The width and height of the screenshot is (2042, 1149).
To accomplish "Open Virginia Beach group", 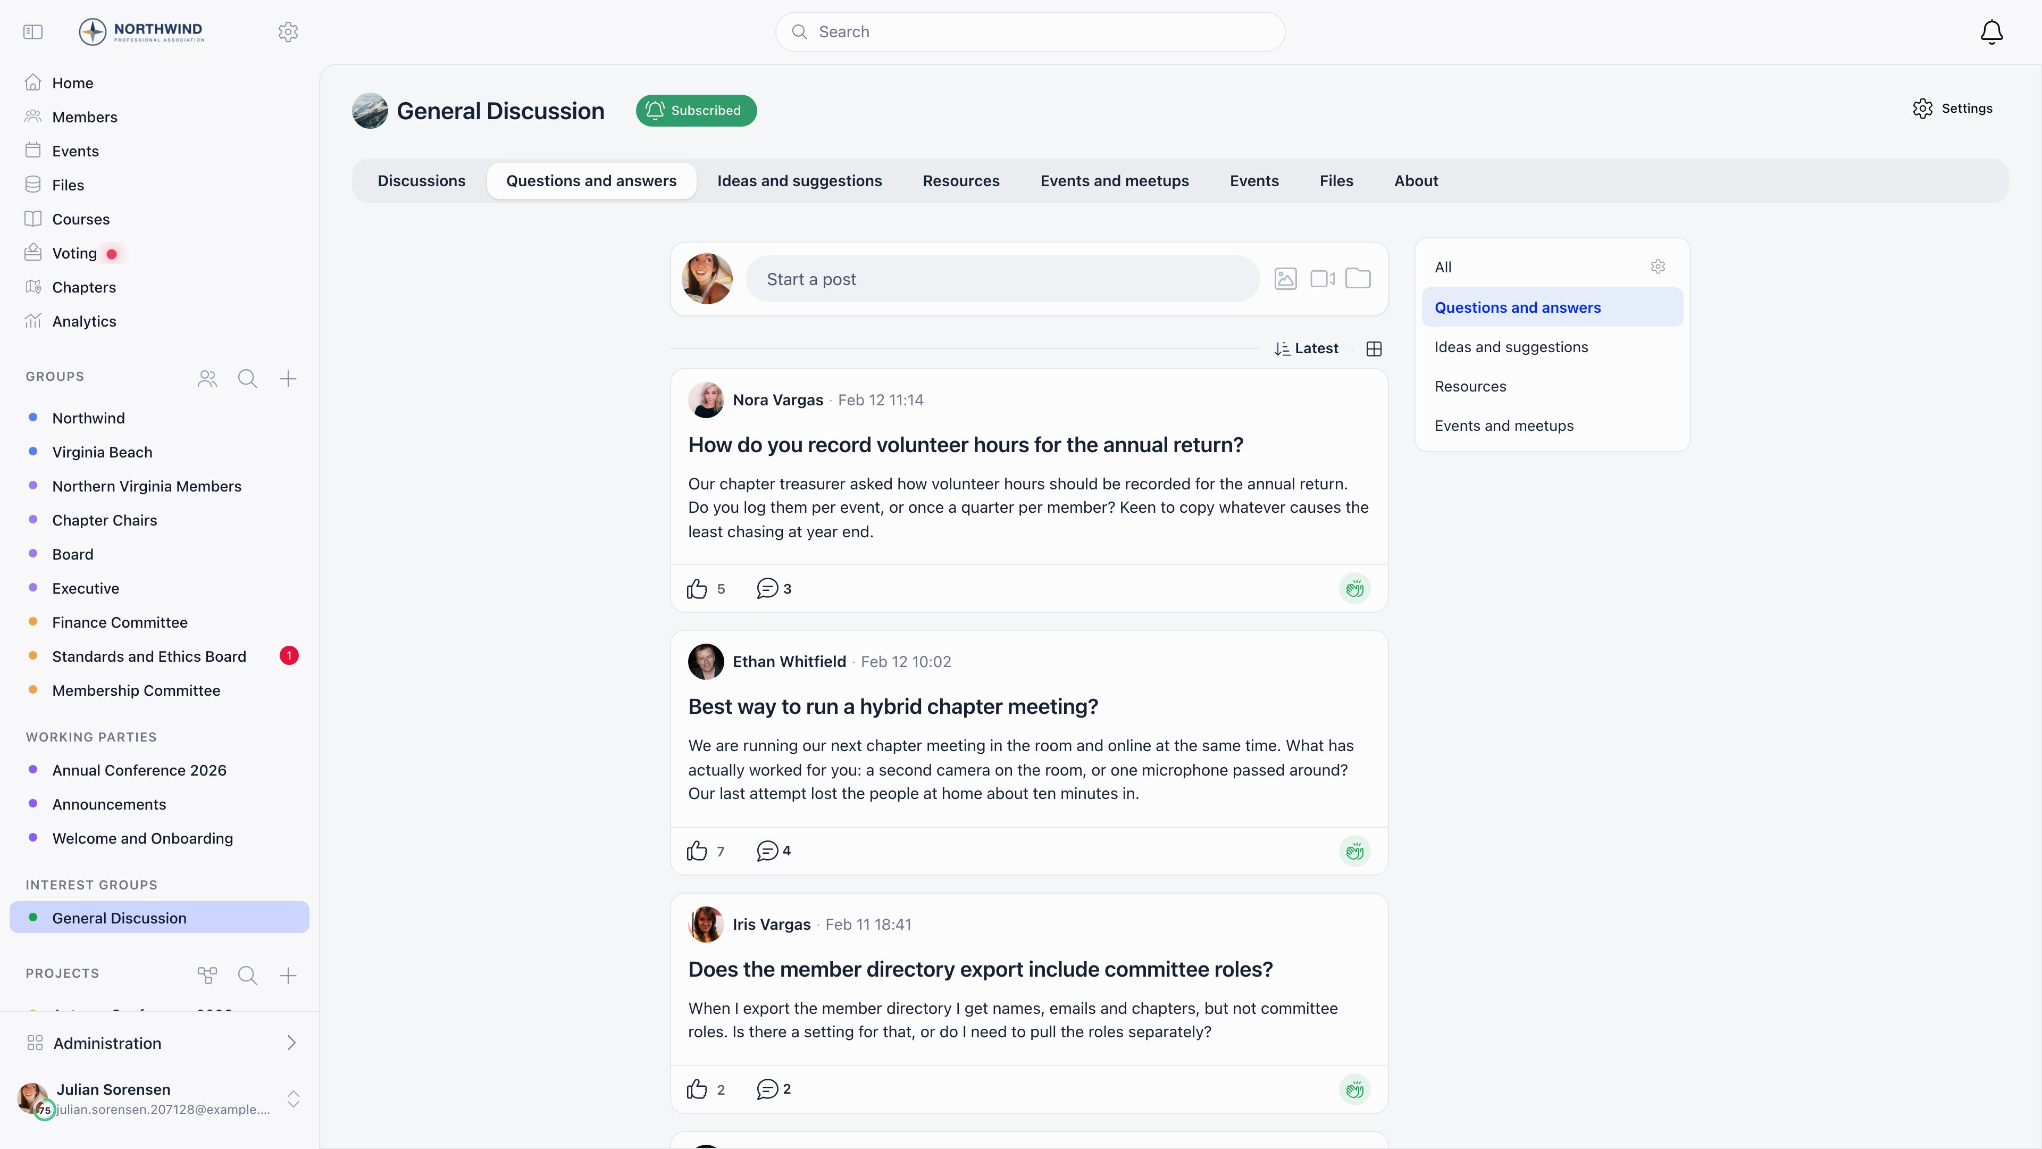I will (160, 452).
